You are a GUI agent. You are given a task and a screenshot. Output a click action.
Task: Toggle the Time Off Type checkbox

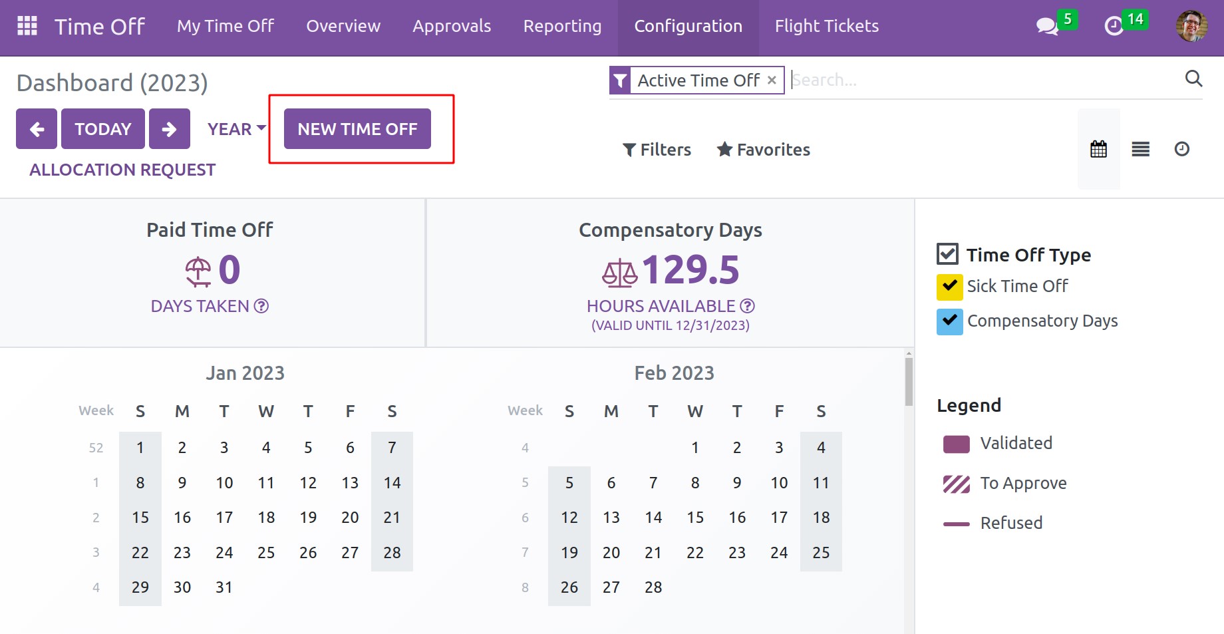tap(947, 254)
